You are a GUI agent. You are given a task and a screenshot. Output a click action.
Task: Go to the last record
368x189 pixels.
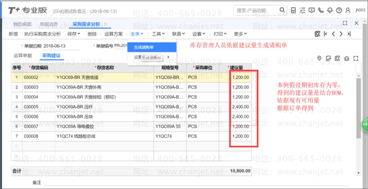pyautogui.click(x=349, y=34)
